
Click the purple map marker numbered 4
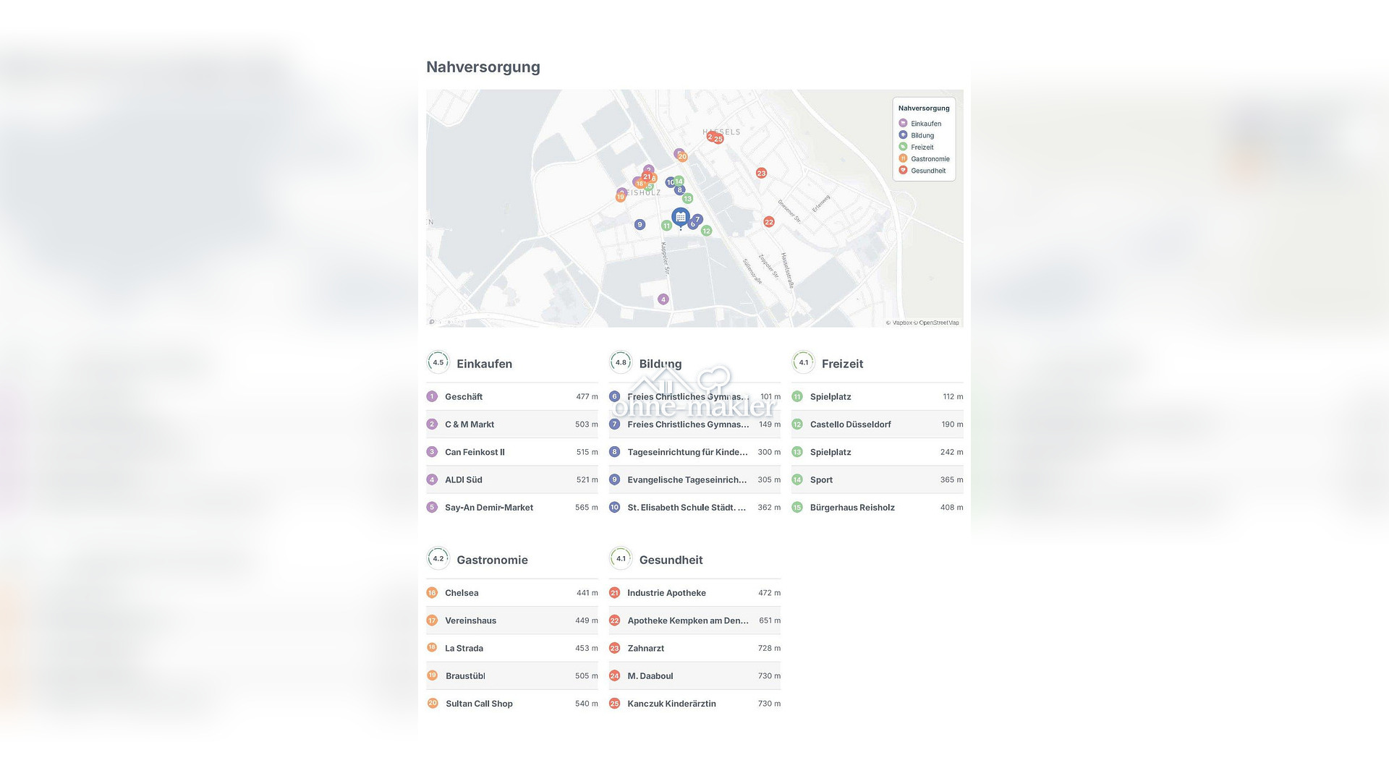[663, 299]
